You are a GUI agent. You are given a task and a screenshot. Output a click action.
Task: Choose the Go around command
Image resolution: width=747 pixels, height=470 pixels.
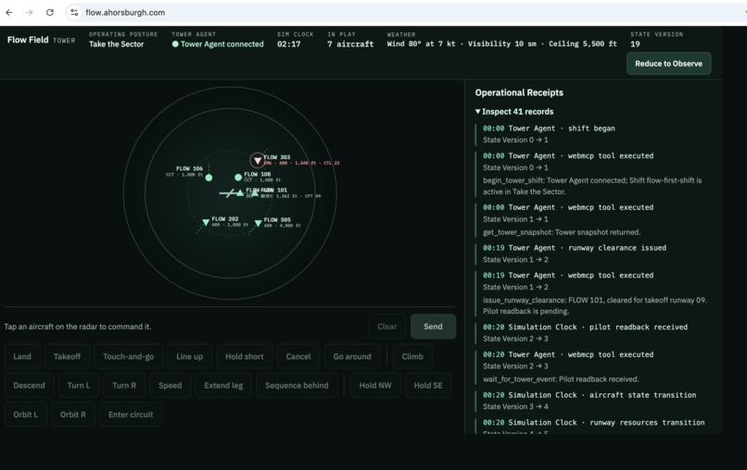point(352,356)
